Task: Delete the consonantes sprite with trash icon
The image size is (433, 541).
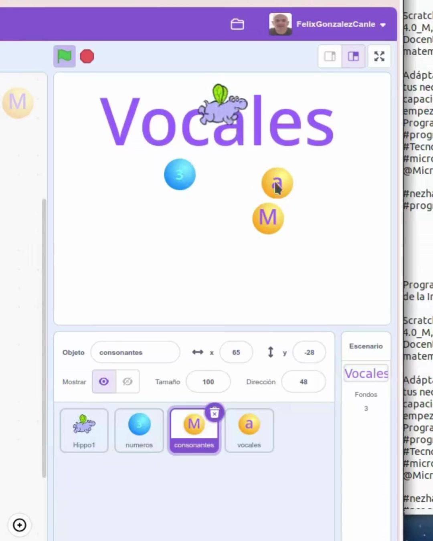Action: click(x=214, y=412)
